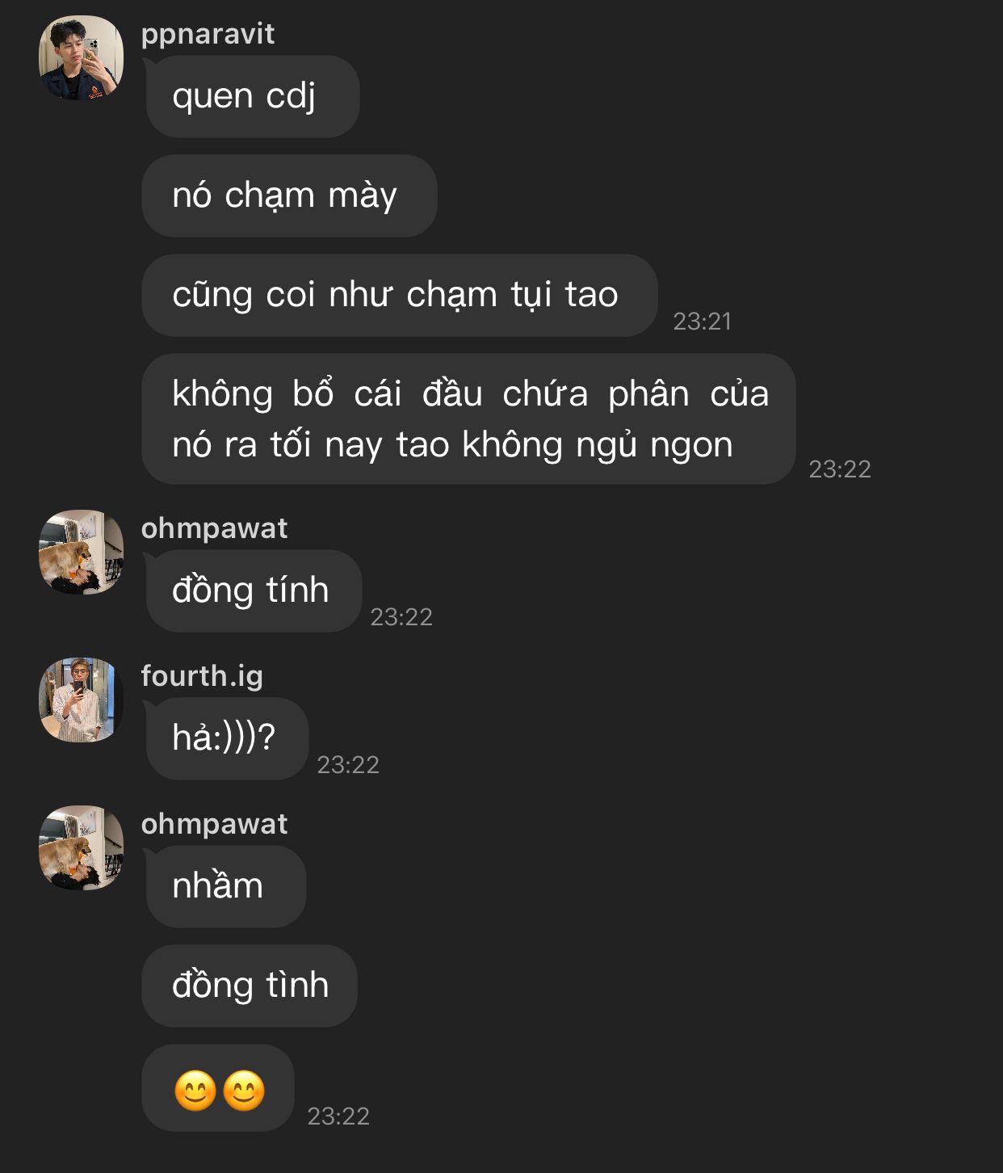Tap the long 'không bổ cái đầu' message
Image resolution: width=1003 pixels, height=1173 pixels.
point(469,419)
